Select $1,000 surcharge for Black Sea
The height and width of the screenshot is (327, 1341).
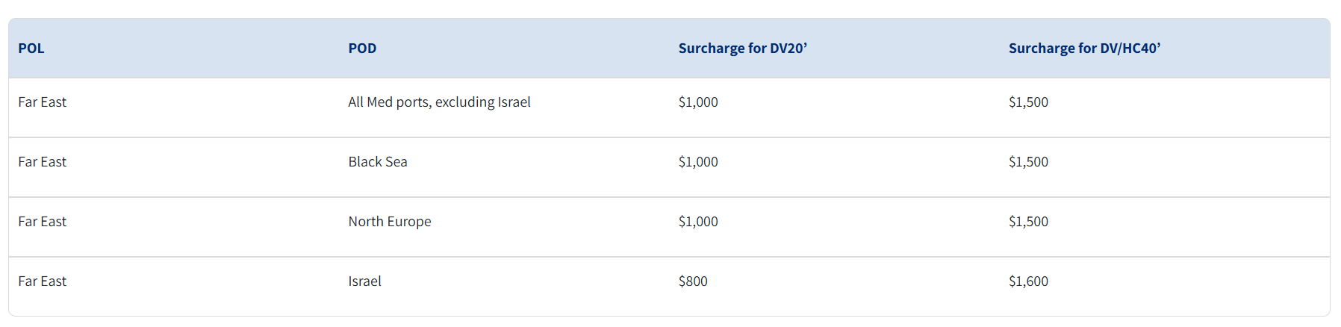(698, 162)
